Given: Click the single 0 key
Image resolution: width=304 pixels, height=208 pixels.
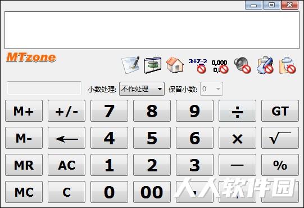Looking at the screenshot, I should [109, 192].
